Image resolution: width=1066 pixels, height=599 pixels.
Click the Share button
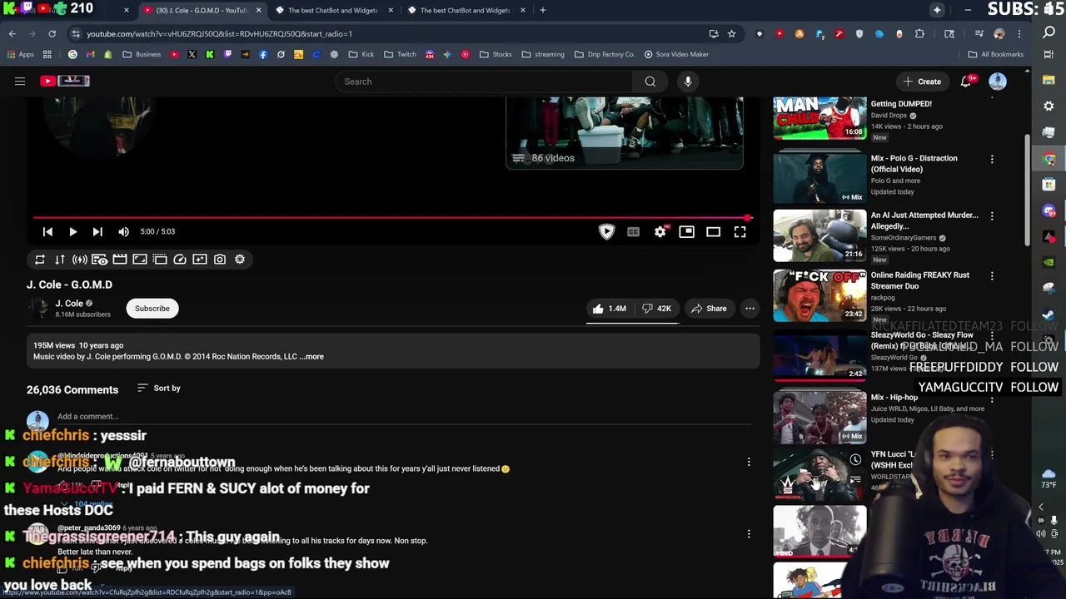tap(709, 309)
